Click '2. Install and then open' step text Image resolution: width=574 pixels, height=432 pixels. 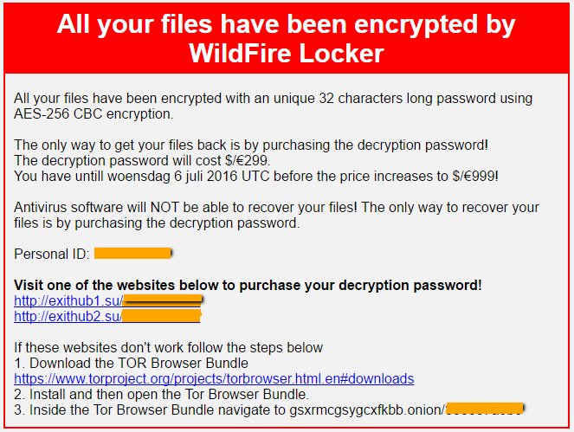161,394
